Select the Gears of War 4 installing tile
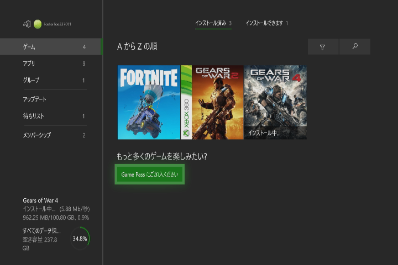This screenshot has width=398, height=265. (x=275, y=102)
